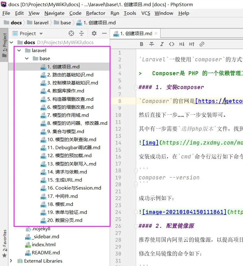This screenshot has height=266, width=243.
Task: Select 2. 路由的基础知识.md in the tree
Action: tap(67, 75)
